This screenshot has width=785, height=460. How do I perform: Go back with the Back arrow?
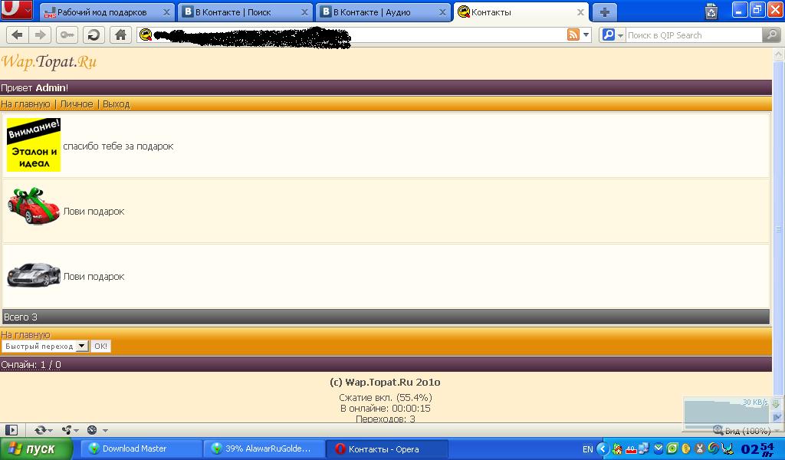17,35
